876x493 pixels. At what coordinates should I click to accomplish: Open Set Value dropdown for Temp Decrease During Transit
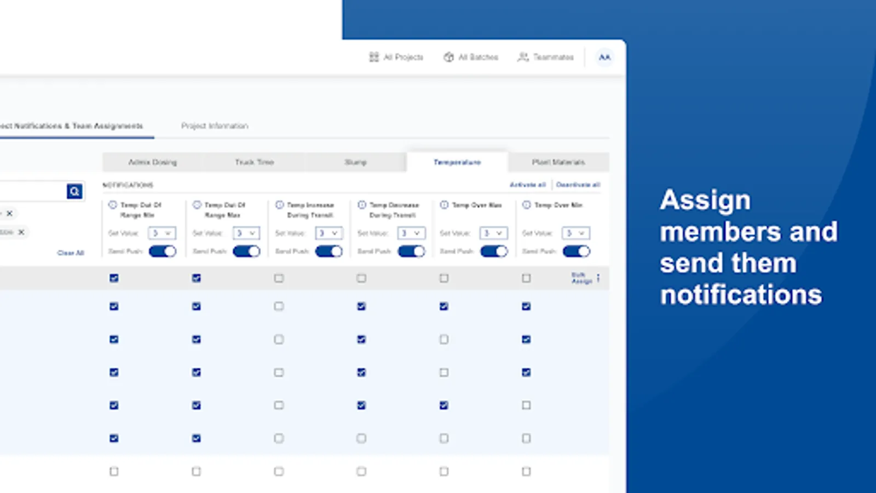[x=411, y=233]
